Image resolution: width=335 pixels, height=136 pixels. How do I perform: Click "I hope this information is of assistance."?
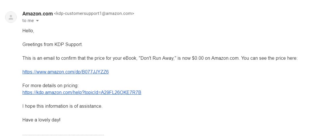62,106
